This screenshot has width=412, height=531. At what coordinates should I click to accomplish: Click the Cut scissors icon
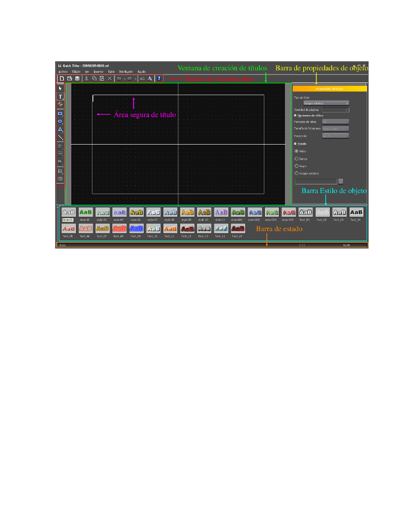pyautogui.click(x=86, y=79)
